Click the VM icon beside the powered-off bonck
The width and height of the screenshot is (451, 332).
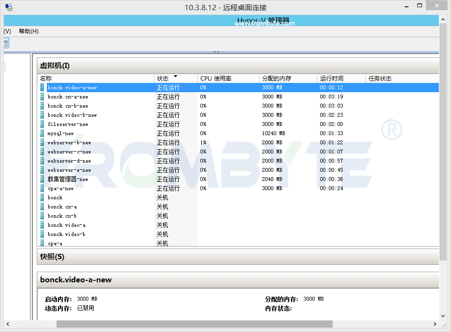[x=42, y=197]
